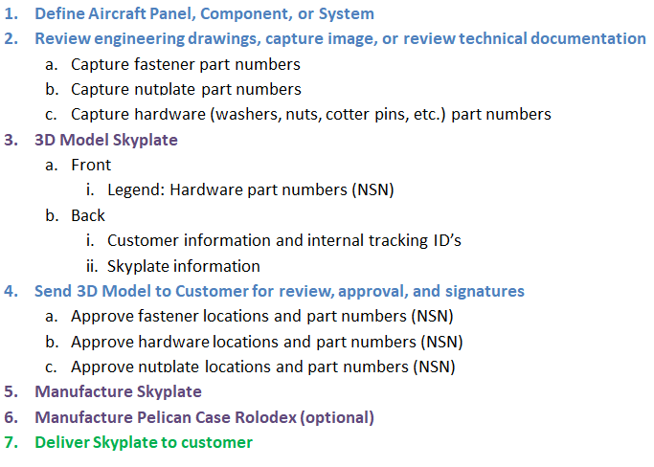The image size is (654, 467).
Task: Click the '3D Model Skyplate' heading
Action: click(x=106, y=140)
